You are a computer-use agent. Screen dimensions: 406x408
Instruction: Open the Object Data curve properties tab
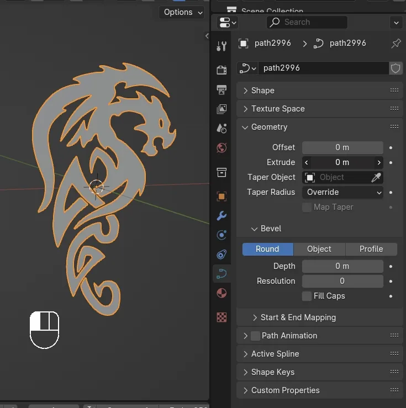coord(222,273)
